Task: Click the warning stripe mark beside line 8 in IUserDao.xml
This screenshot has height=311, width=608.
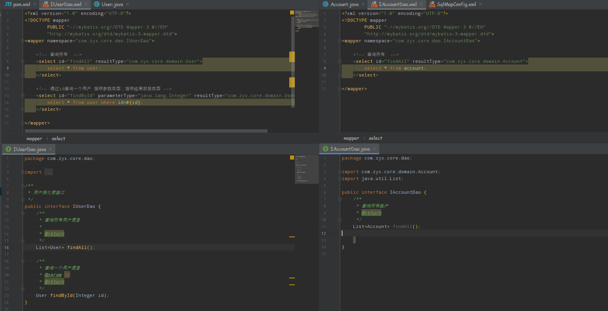Action: click(292, 57)
